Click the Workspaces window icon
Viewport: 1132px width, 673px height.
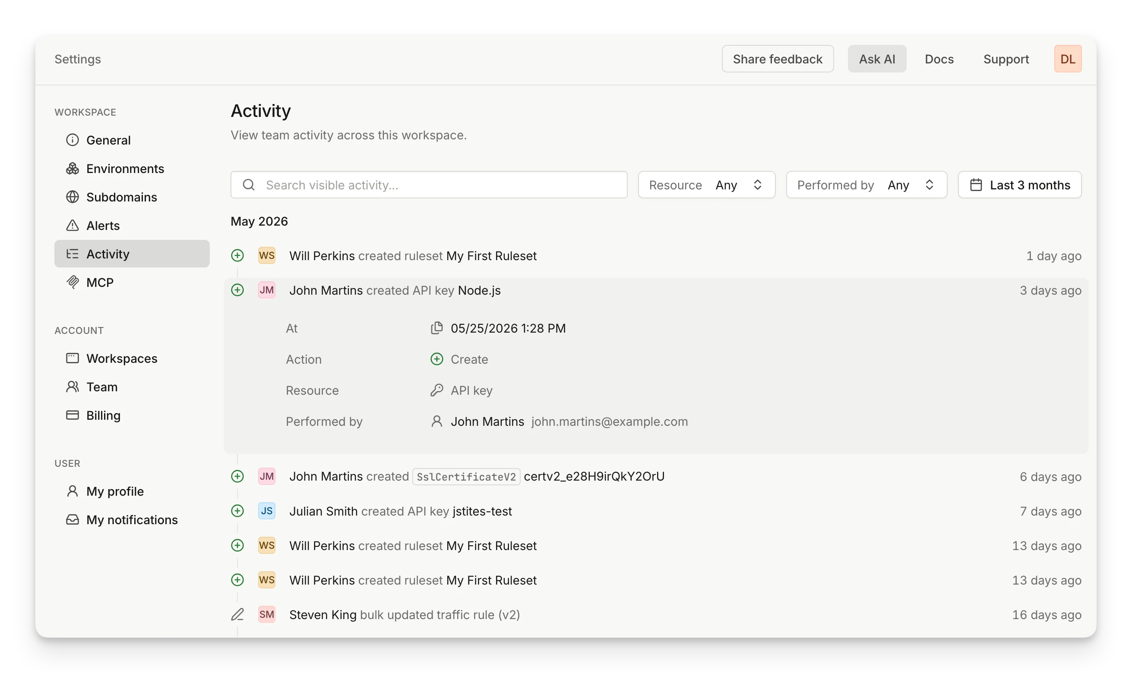73,358
